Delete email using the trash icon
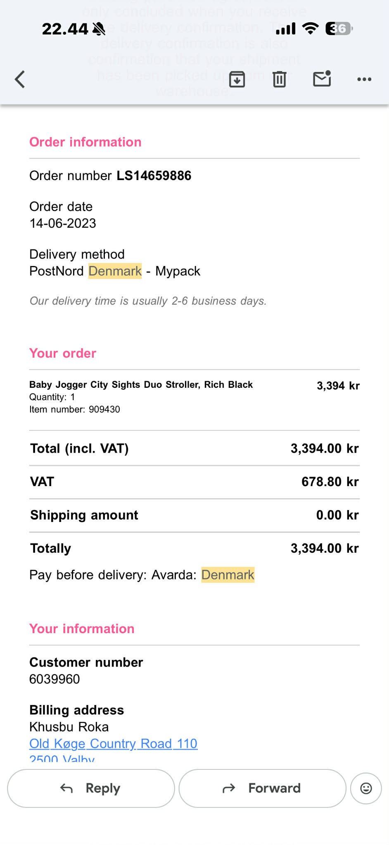The height and width of the screenshot is (845, 389). point(279,79)
